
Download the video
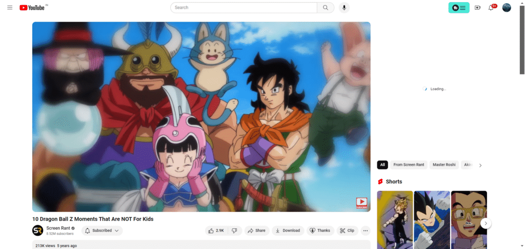[x=288, y=231]
